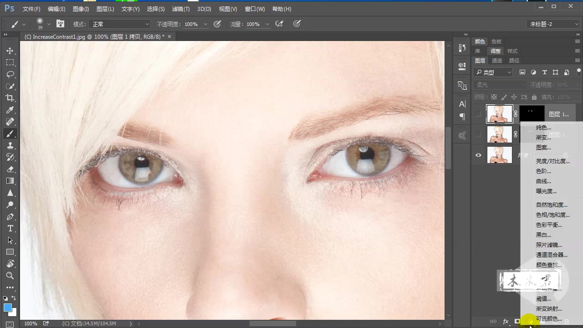
Task: Choose 亮度/对比度... from adjustment menu
Action: click(552, 161)
